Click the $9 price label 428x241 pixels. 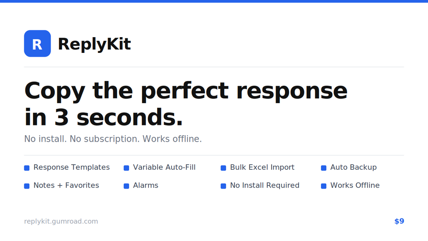point(399,221)
